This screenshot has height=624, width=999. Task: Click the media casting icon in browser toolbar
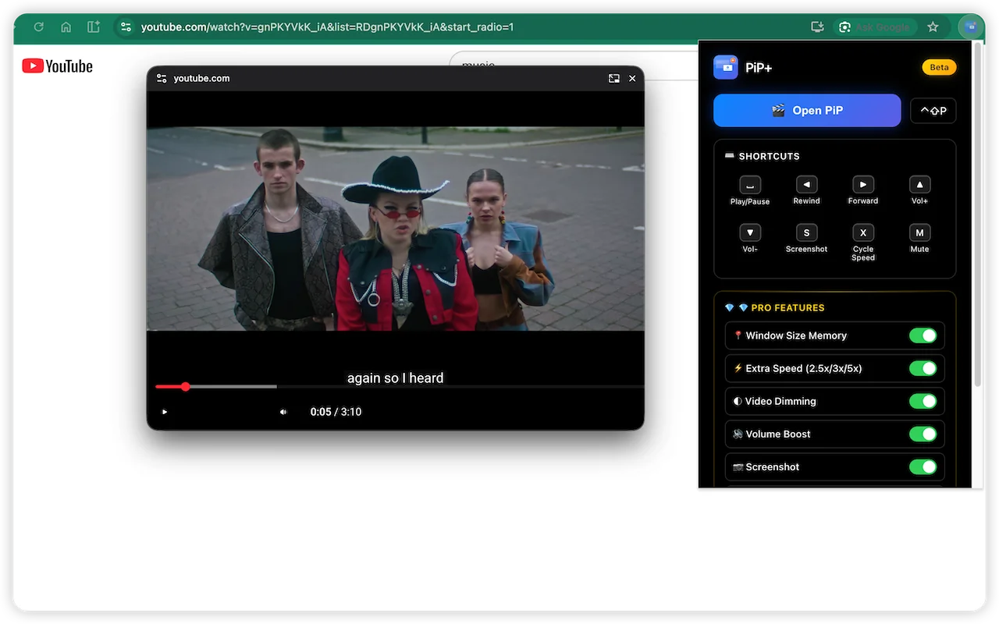click(816, 27)
